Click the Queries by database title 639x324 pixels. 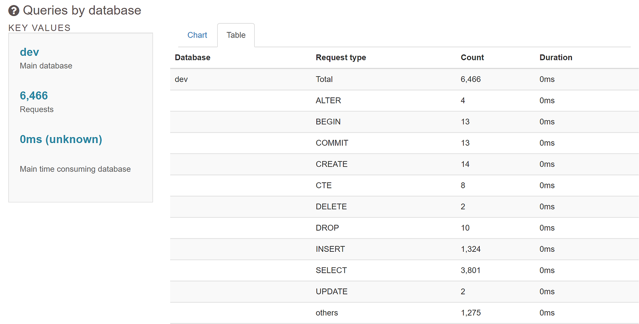82,11
